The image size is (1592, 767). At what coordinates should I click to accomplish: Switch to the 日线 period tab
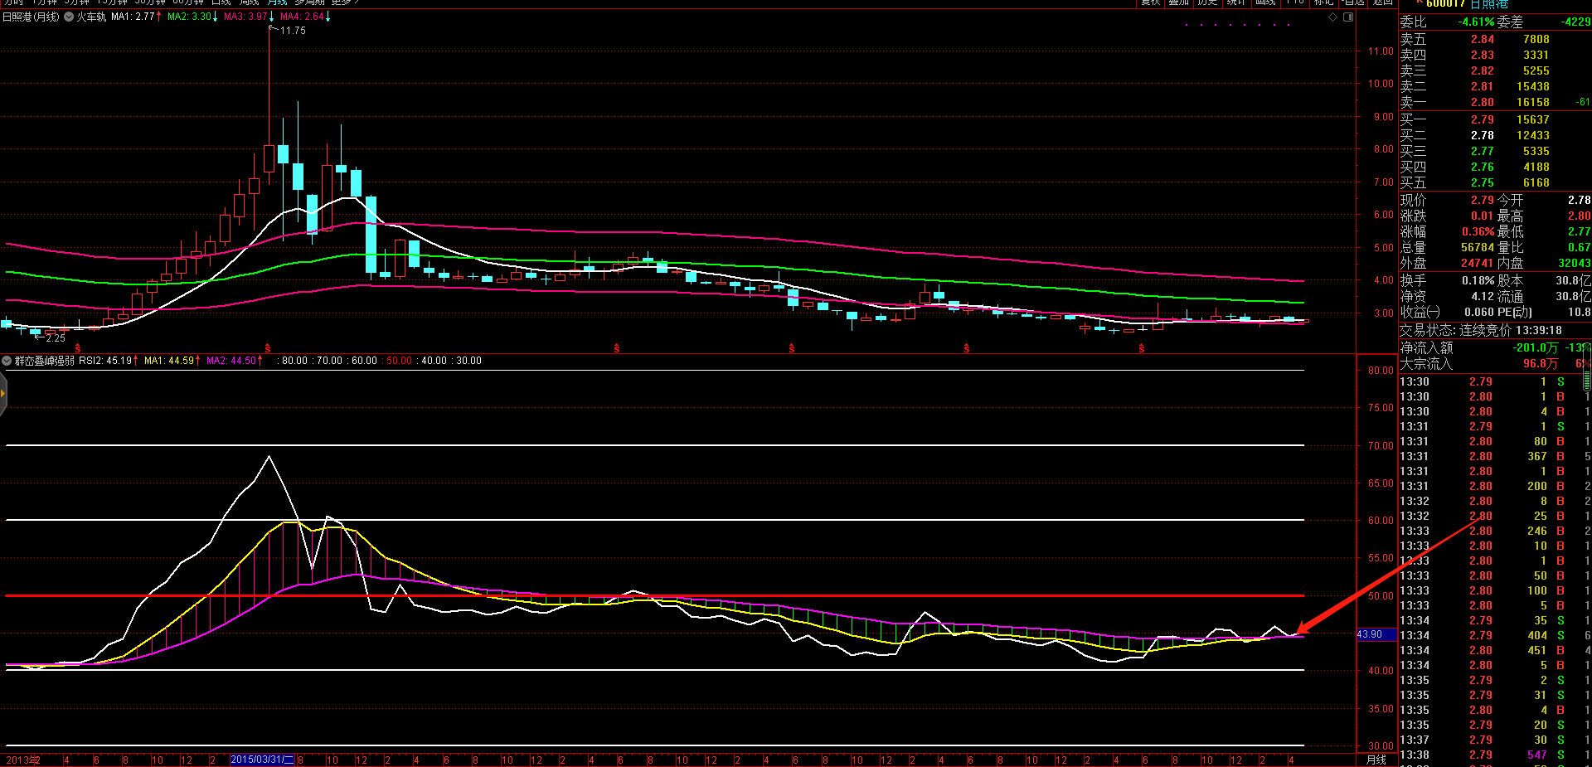click(x=221, y=2)
